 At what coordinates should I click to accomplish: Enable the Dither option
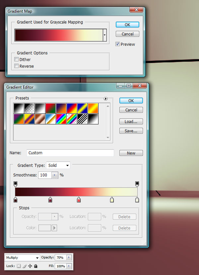(16, 59)
